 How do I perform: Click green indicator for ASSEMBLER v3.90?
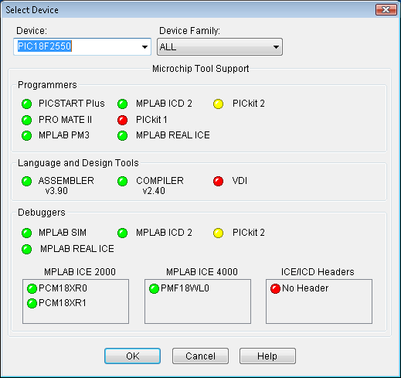[x=26, y=181]
